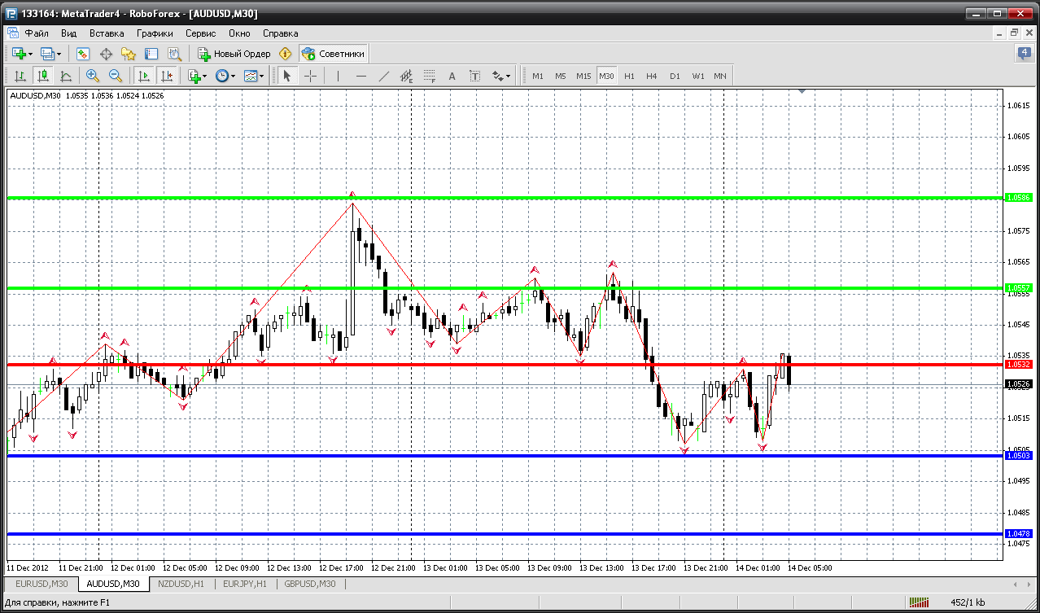This screenshot has height=613, width=1040.
Task: Toggle the Советники expert advisors button
Action: pos(334,54)
